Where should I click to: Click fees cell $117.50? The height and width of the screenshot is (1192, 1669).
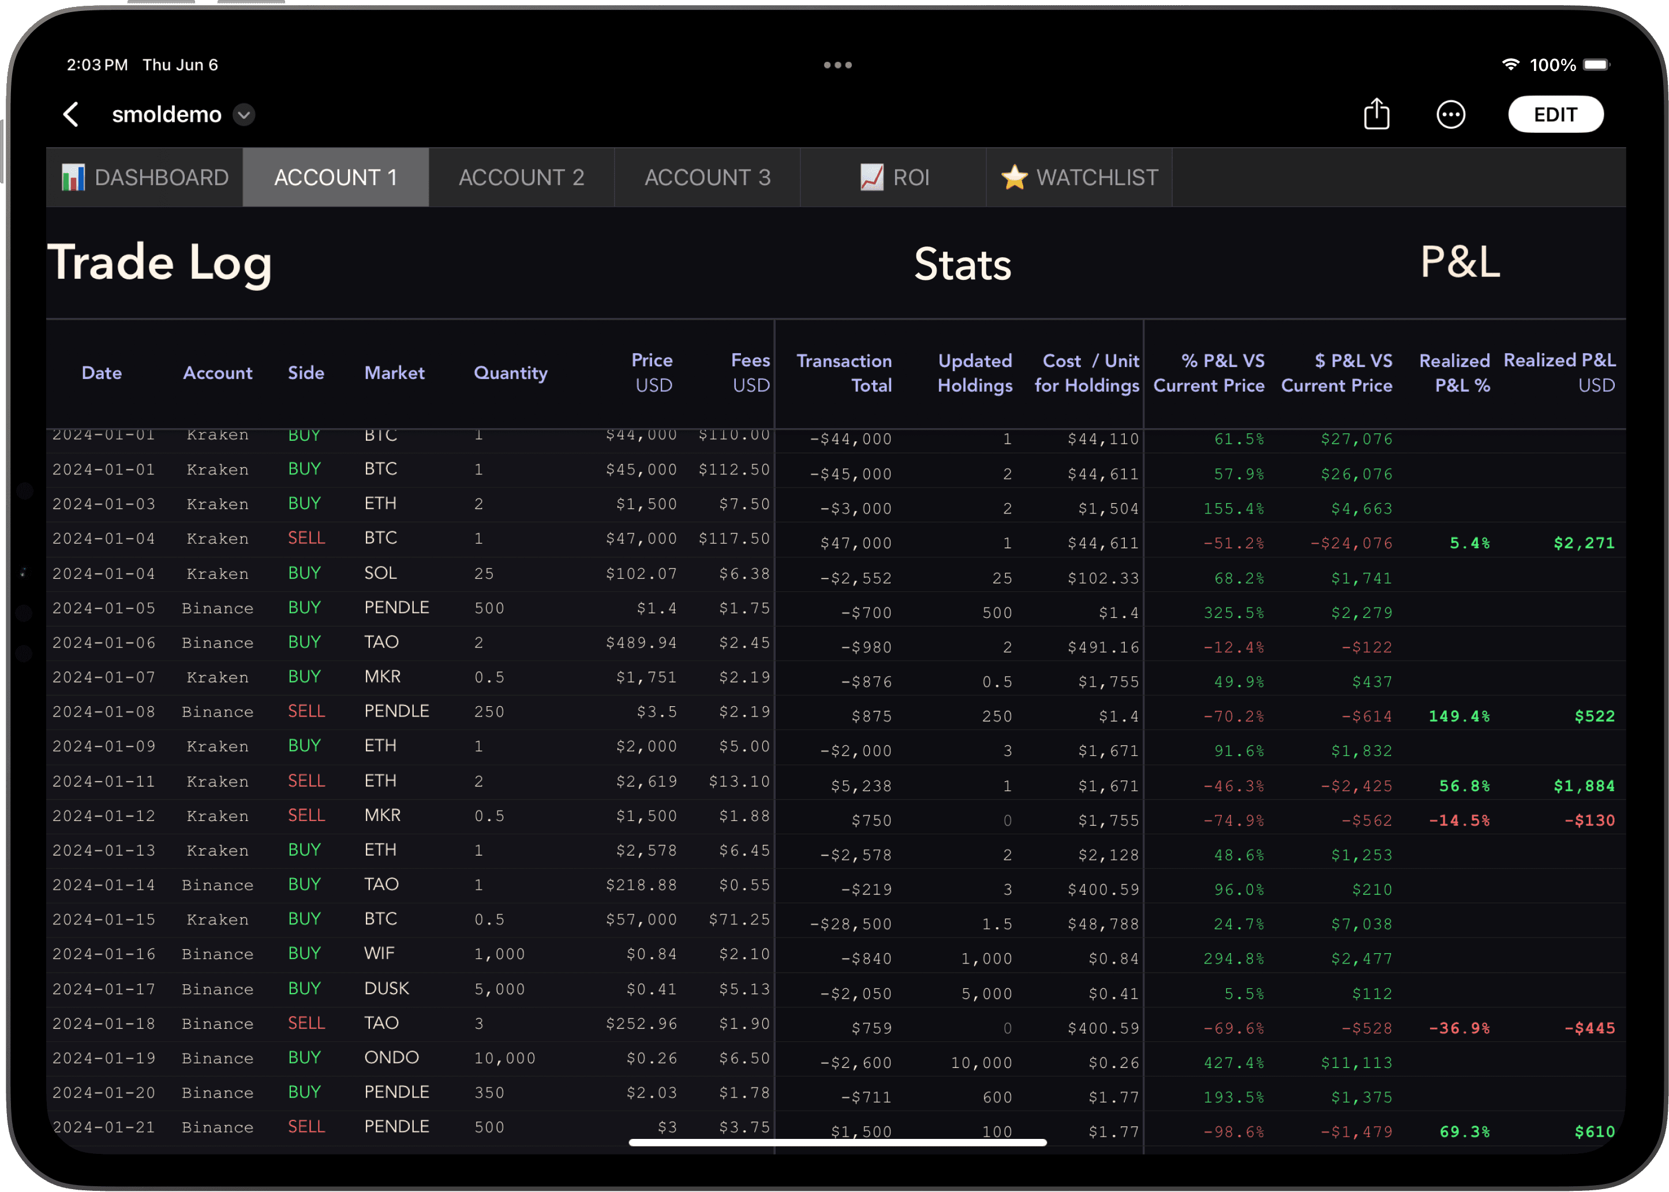click(x=734, y=539)
